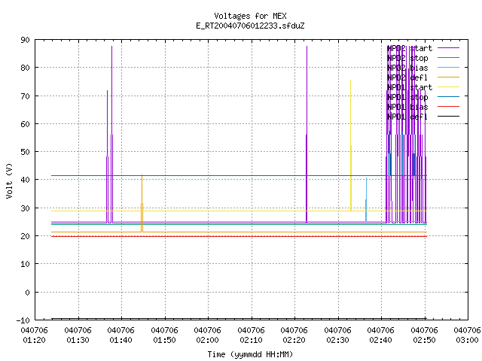Click the y-axis tick label 80
This screenshot has width=482, height=361.
25,68
